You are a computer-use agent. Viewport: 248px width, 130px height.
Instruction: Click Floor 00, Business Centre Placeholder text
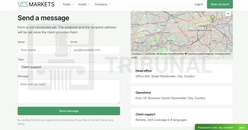pyautogui.click(x=170, y=98)
